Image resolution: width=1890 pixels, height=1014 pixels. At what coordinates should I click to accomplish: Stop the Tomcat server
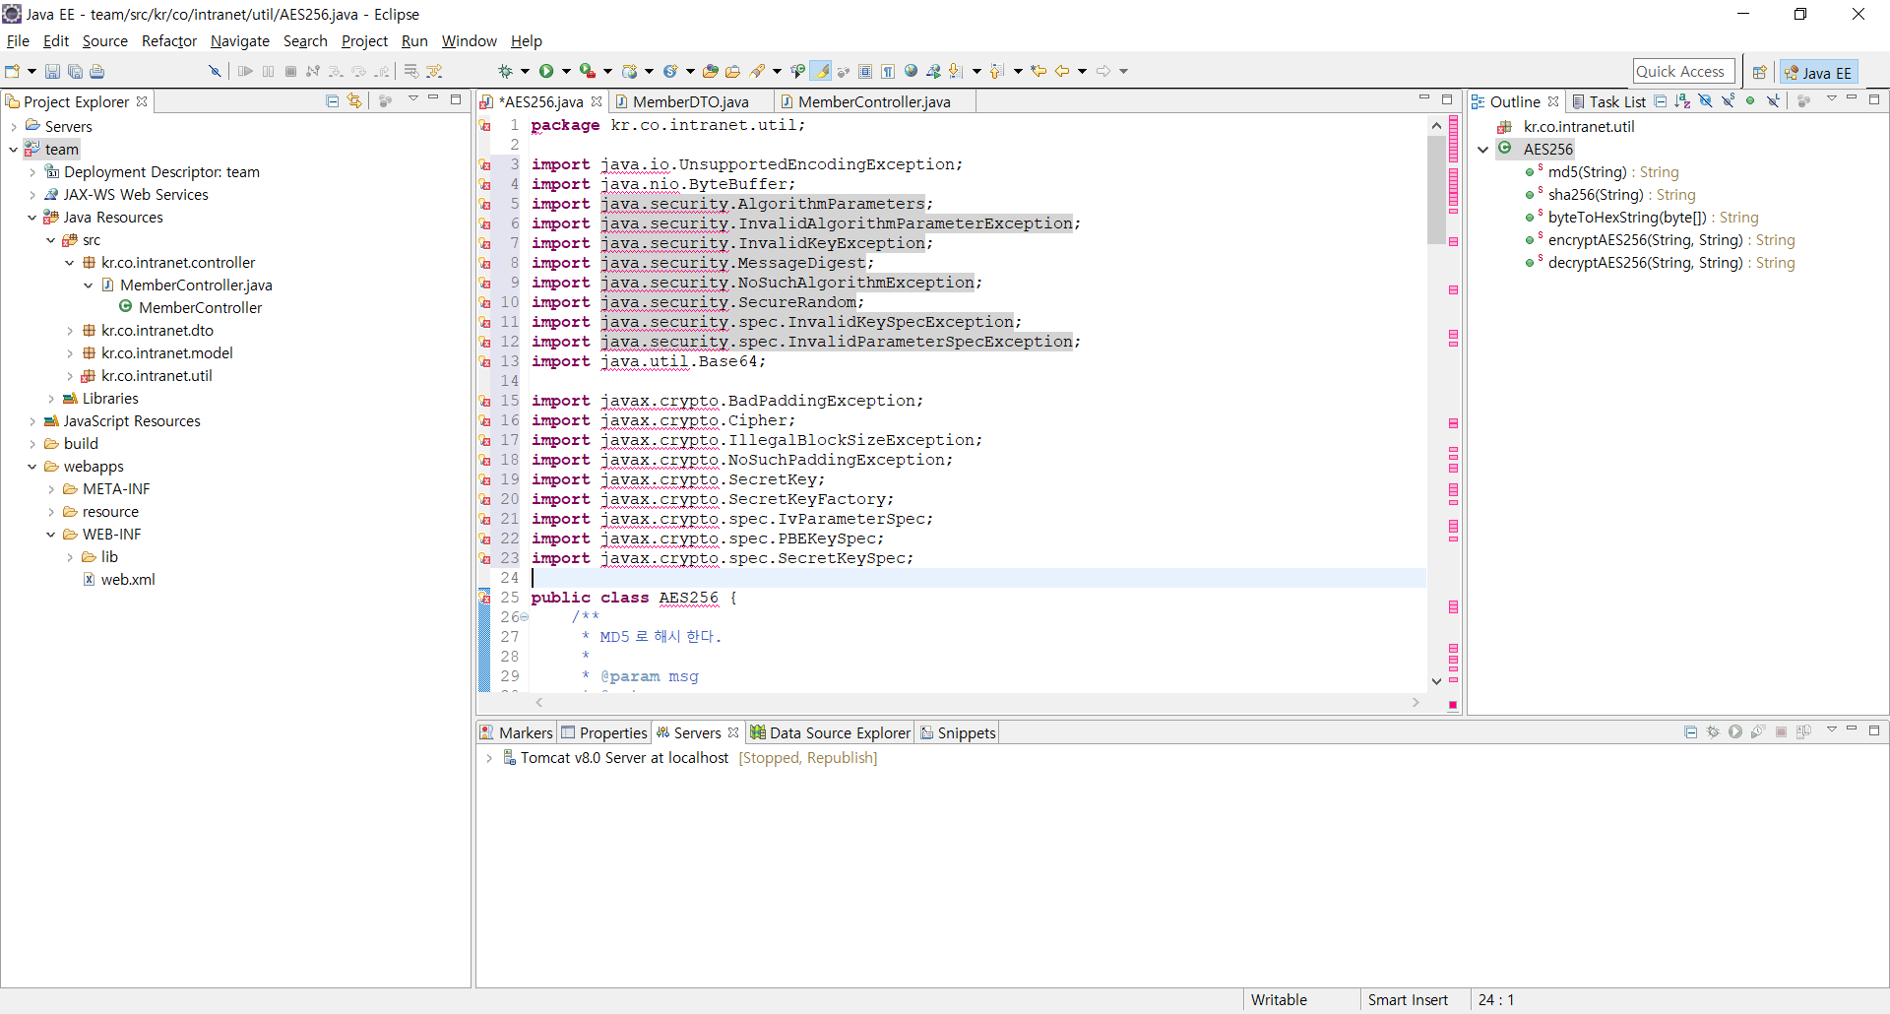pos(1782,732)
